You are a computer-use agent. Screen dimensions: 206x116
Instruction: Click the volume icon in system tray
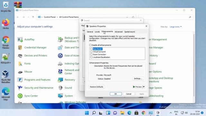click(186, 113)
